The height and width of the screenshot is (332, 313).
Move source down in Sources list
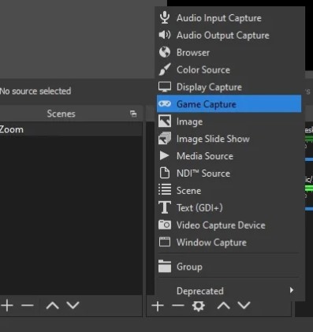(x=244, y=306)
